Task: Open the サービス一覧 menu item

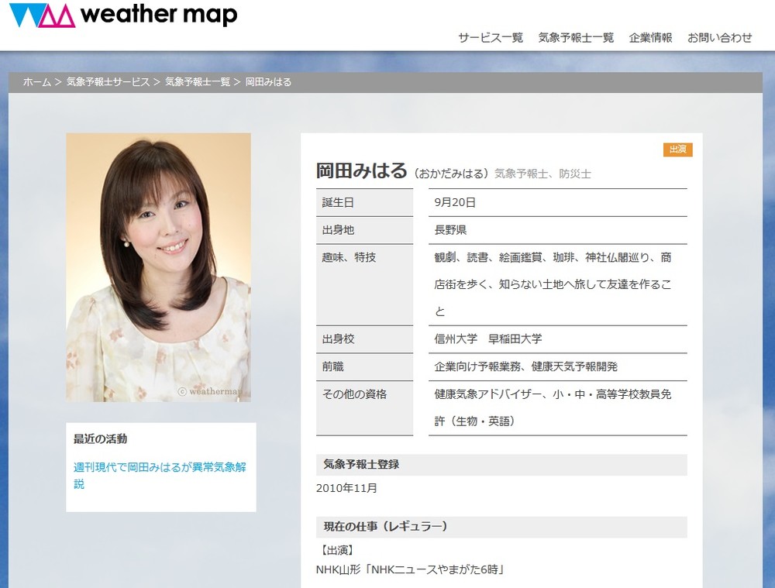Action: pos(490,37)
